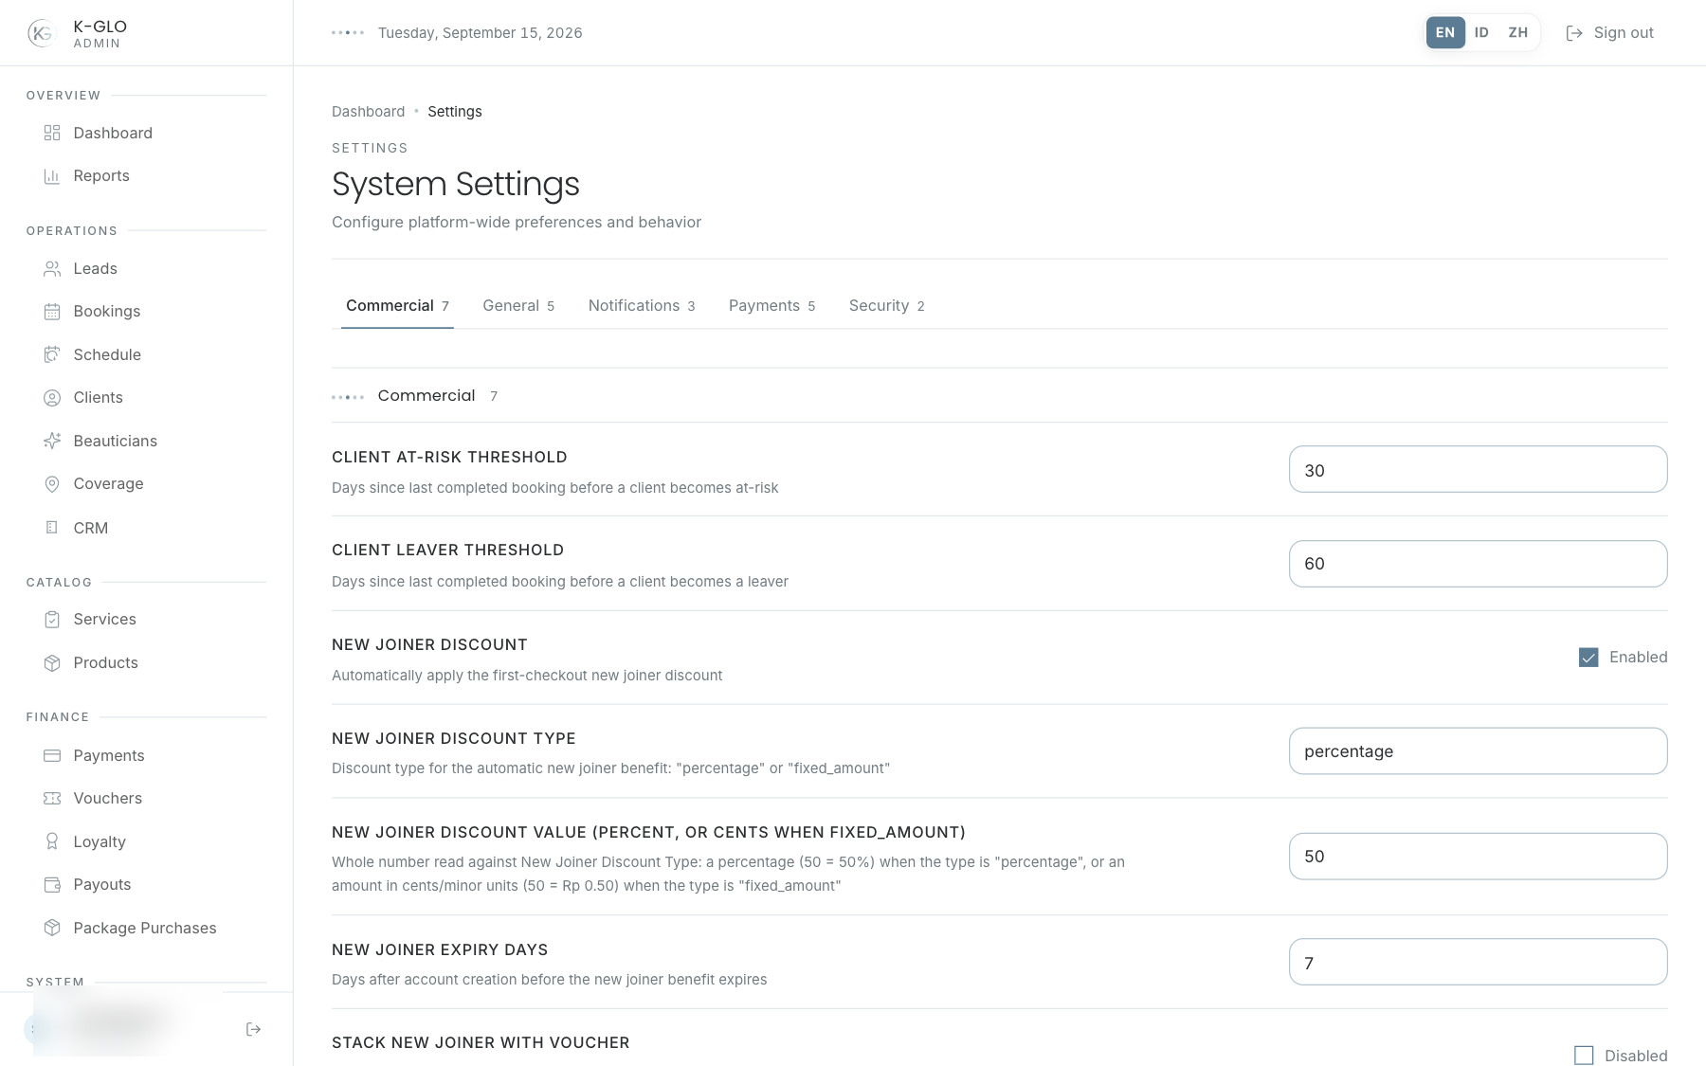Viewport: 1706px width, 1066px height.
Task: Click the Payments card icon
Action: click(52, 755)
